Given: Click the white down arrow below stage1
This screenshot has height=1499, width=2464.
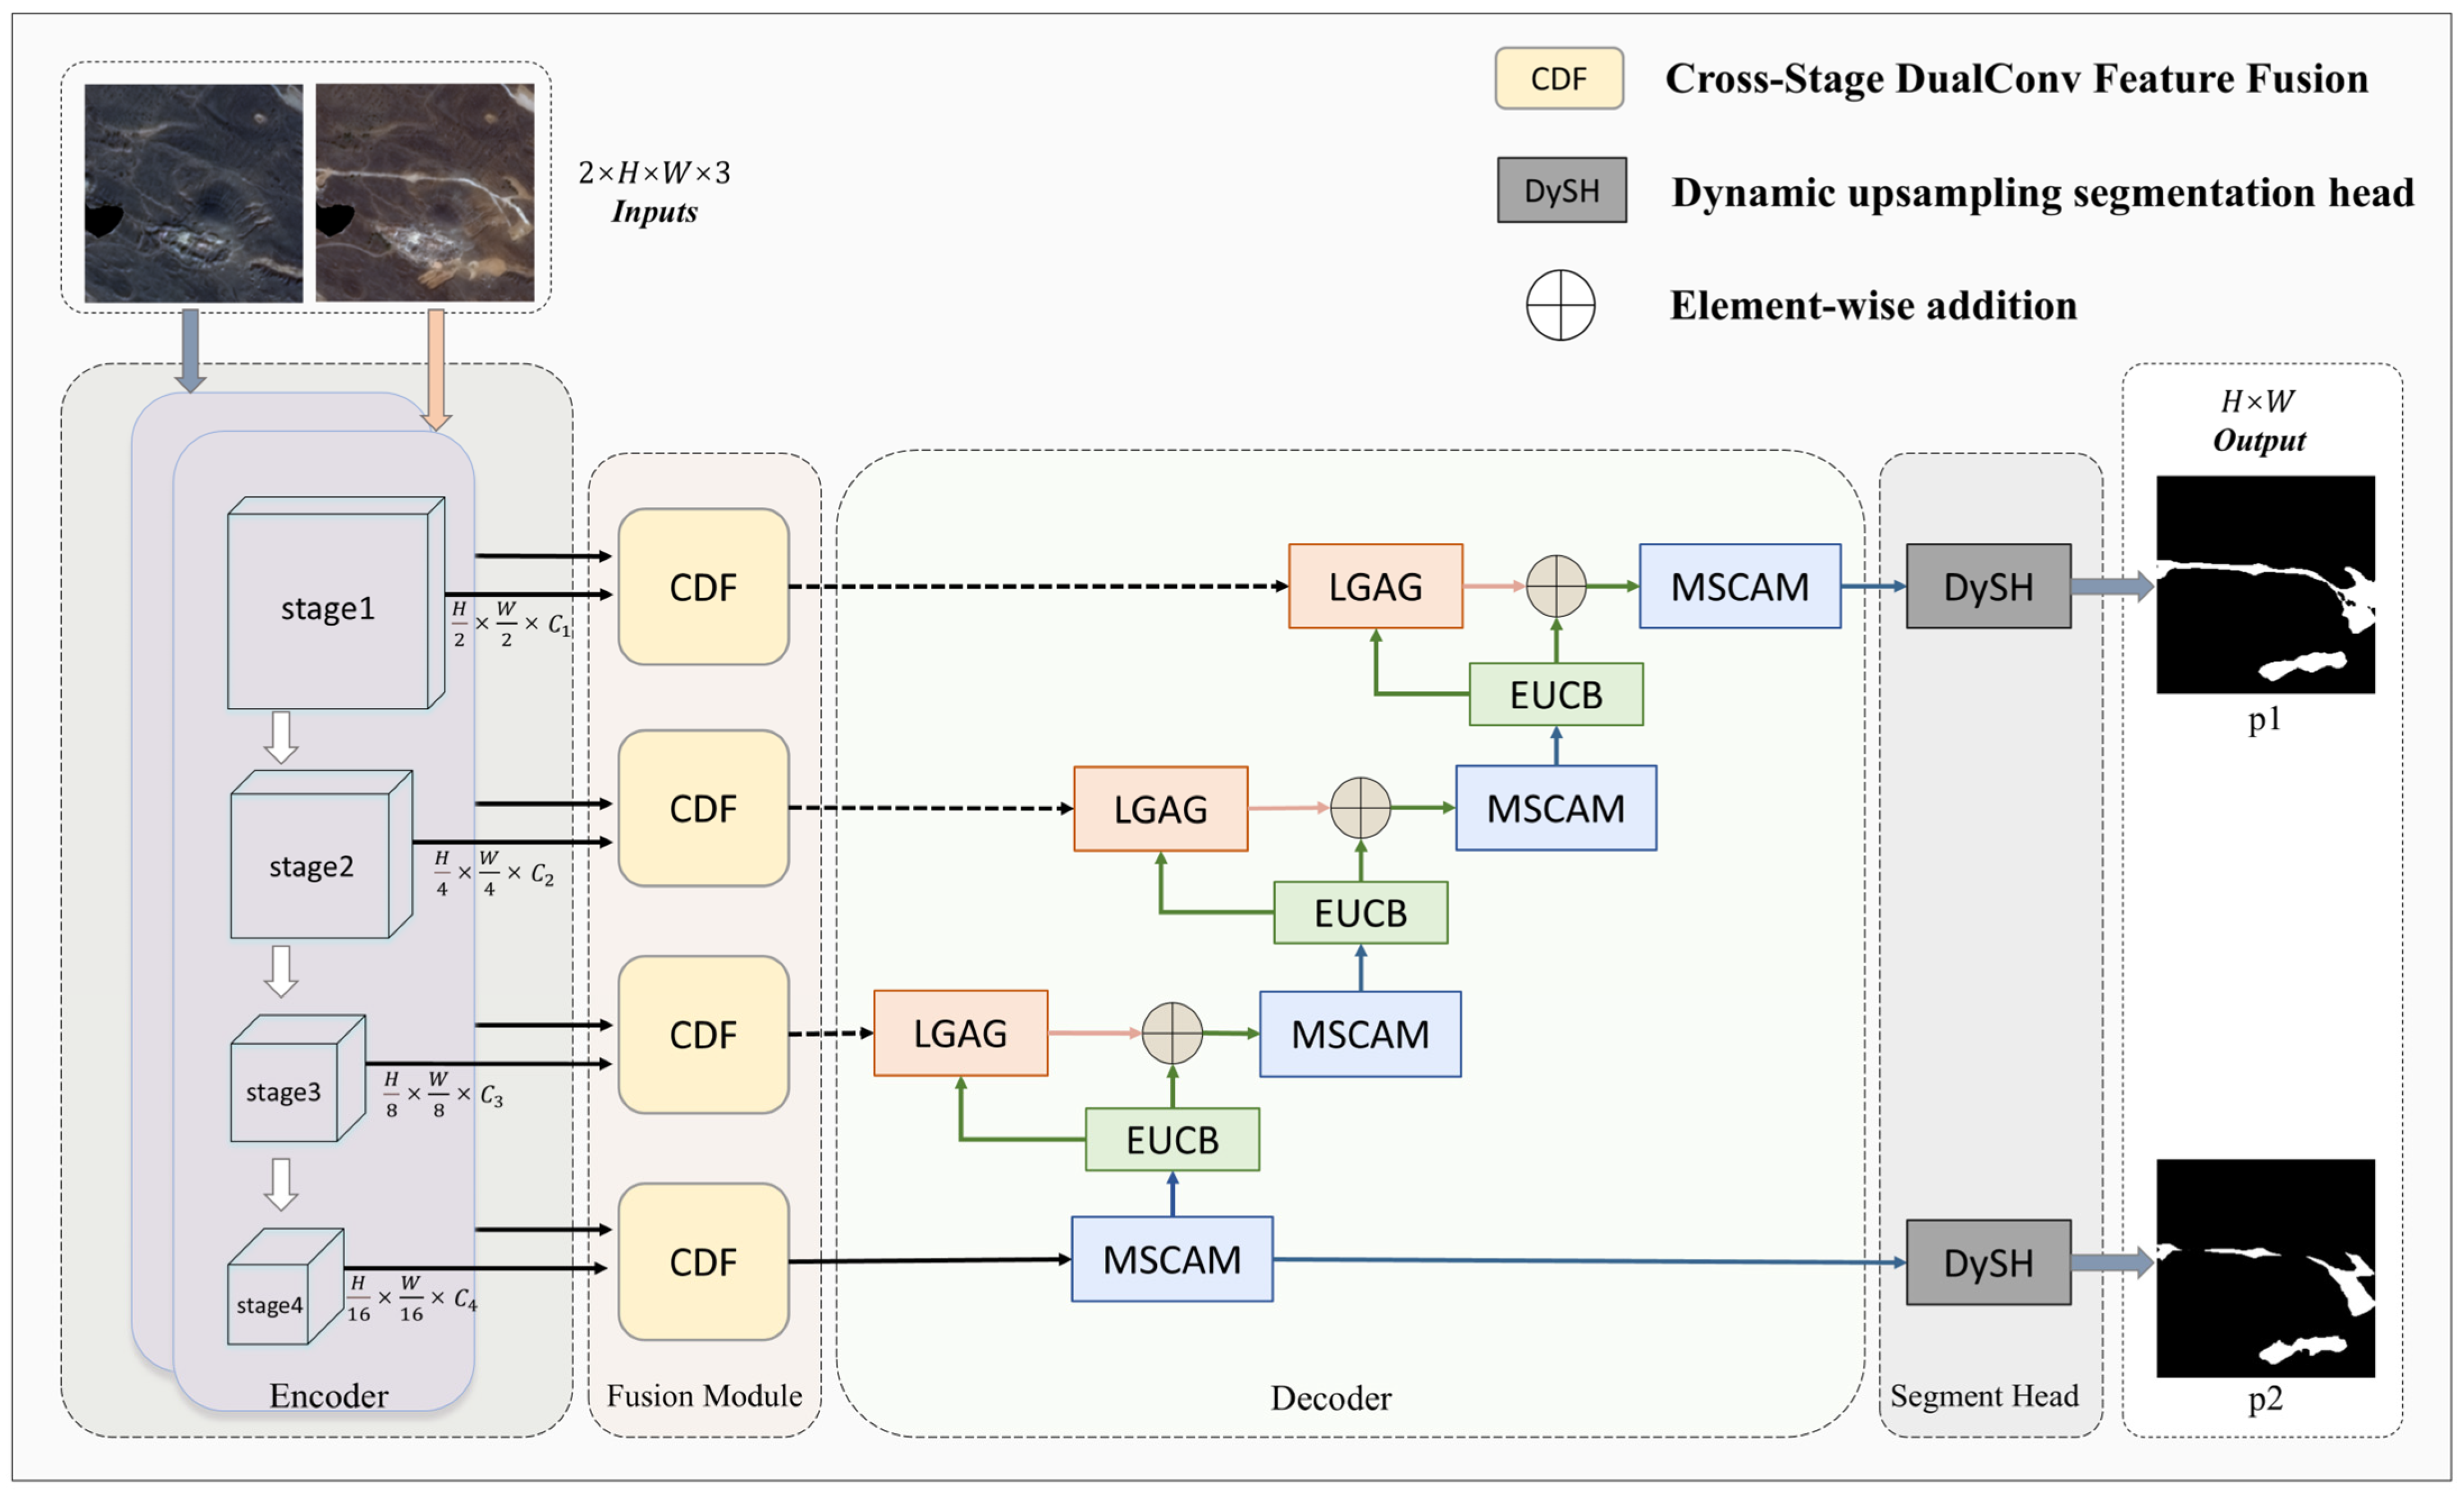Looking at the screenshot, I should [x=281, y=738].
